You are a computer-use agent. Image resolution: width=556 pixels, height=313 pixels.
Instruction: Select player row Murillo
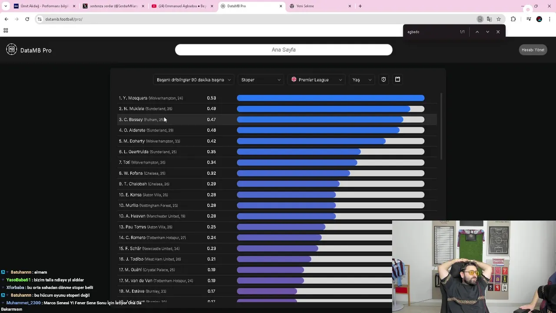pos(277,205)
